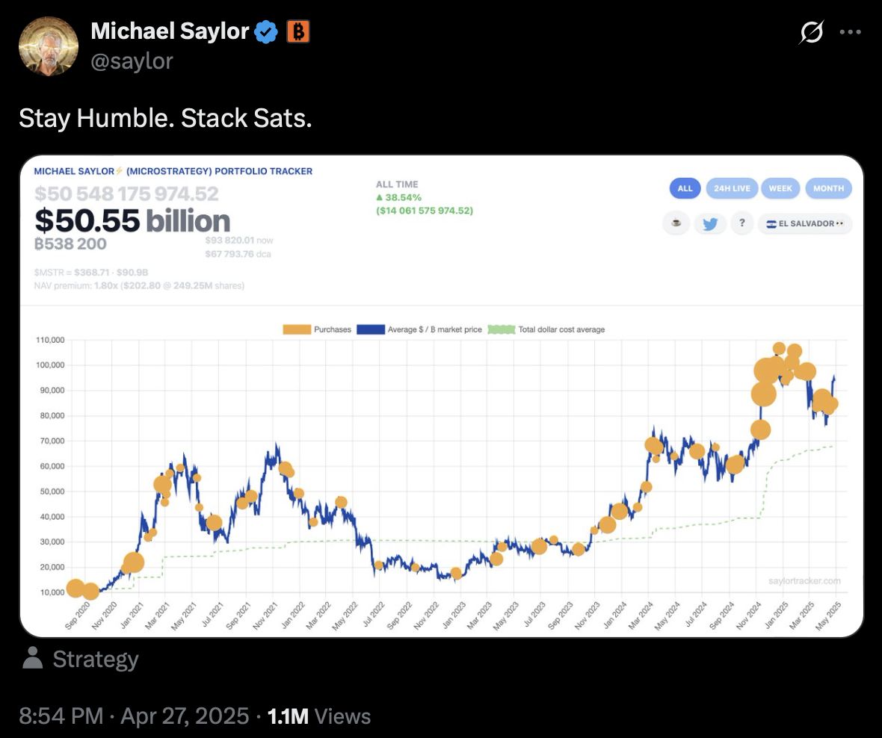Click the Twitter bird icon in tracker

click(x=709, y=223)
